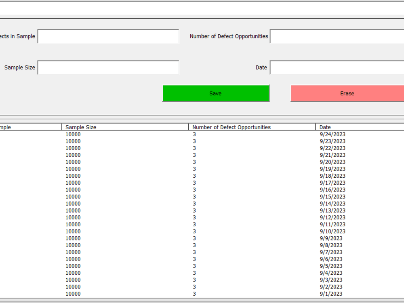
Task: Click the defect opportunities value for 9/24/2023
Action: (194, 134)
